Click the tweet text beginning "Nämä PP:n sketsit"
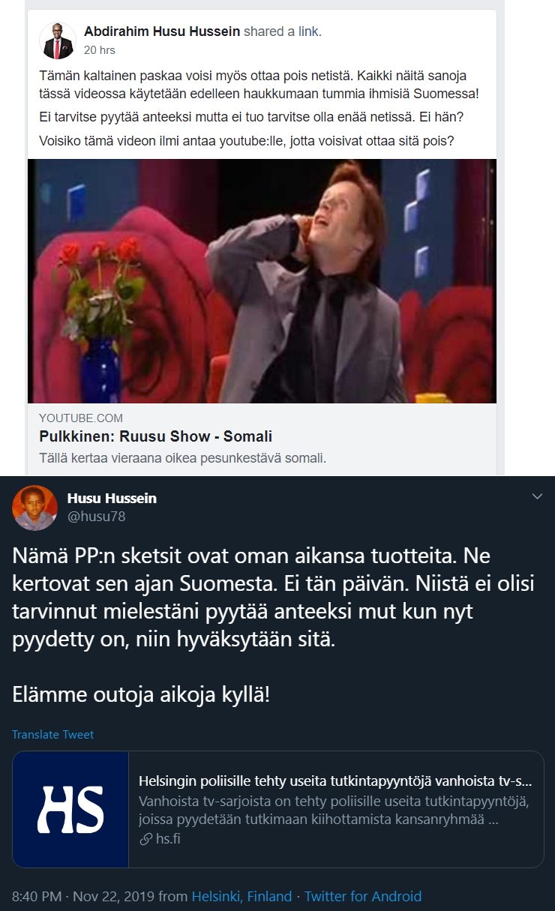Image resolution: width=555 pixels, height=911 pixels. tap(273, 598)
